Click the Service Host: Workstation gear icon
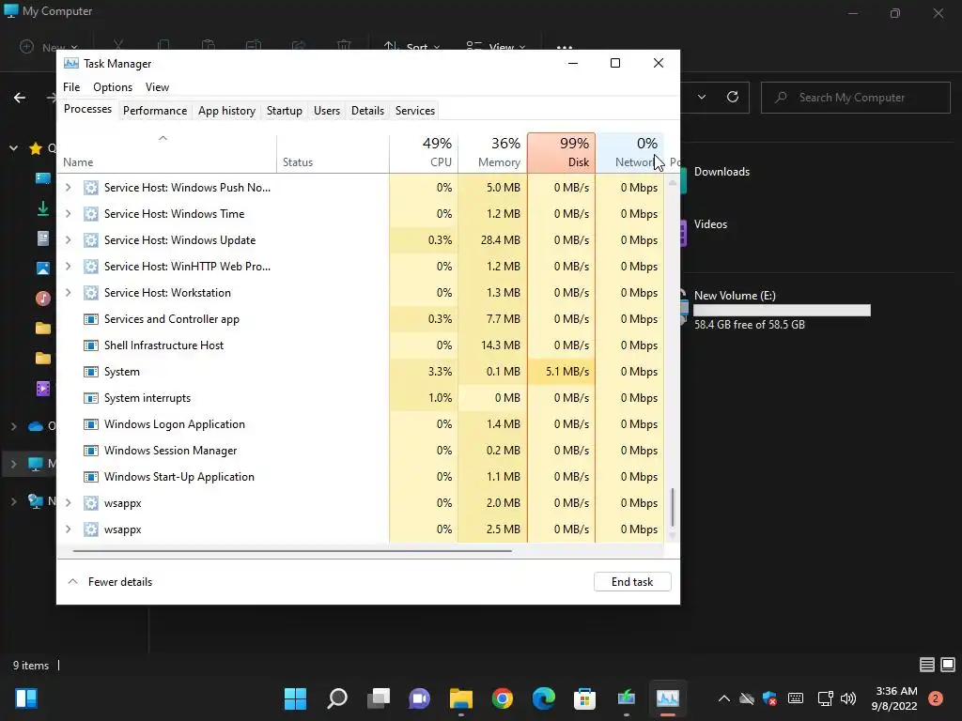The image size is (962, 721). 91,293
